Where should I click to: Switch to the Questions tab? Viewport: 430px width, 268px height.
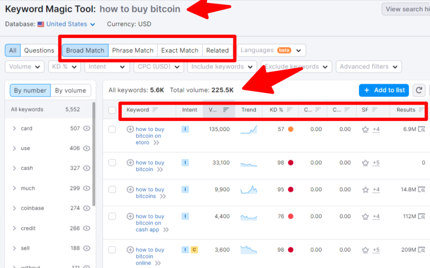point(39,51)
